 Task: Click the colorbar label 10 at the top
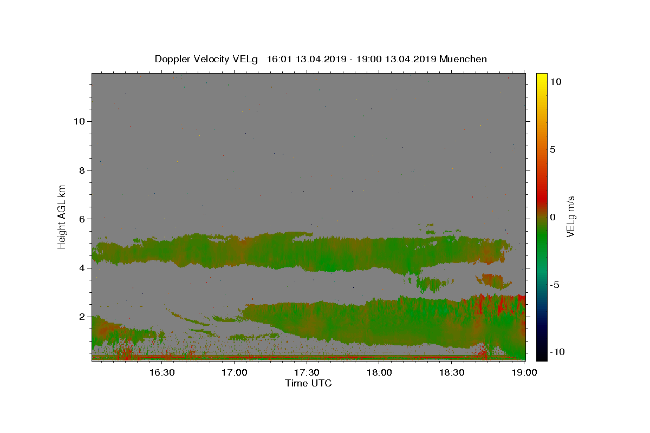pos(556,81)
